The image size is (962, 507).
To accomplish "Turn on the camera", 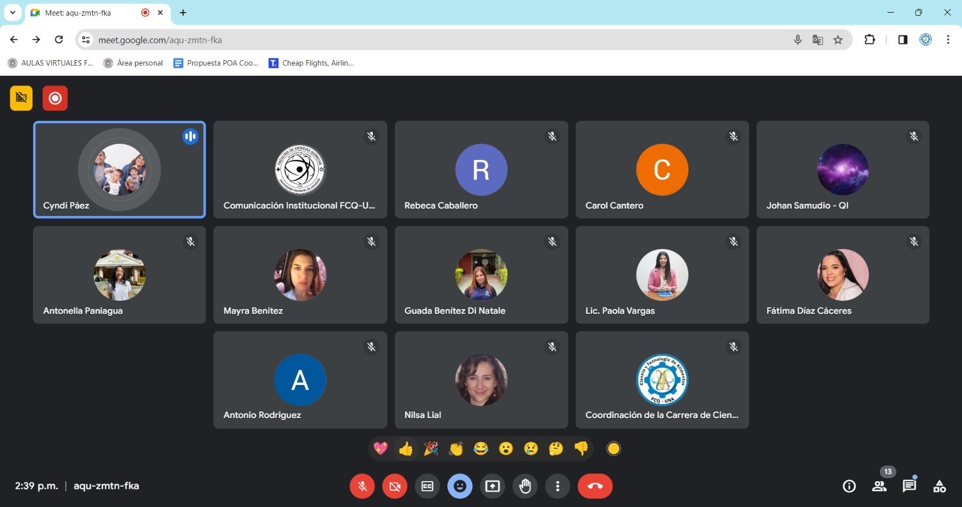I will (394, 486).
